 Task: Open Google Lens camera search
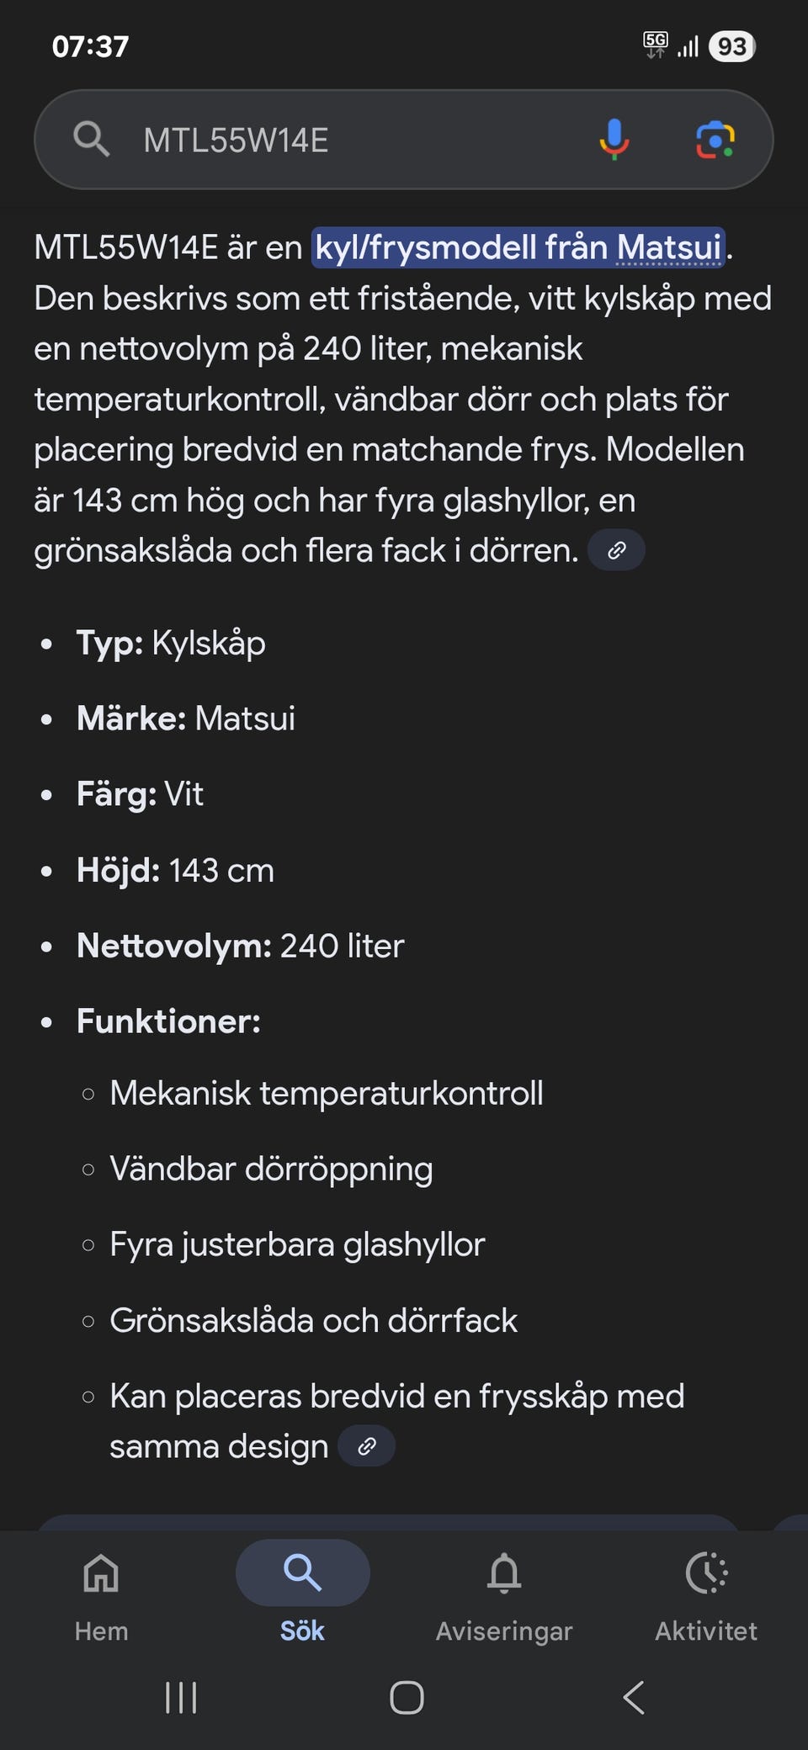(x=715, y=140)
